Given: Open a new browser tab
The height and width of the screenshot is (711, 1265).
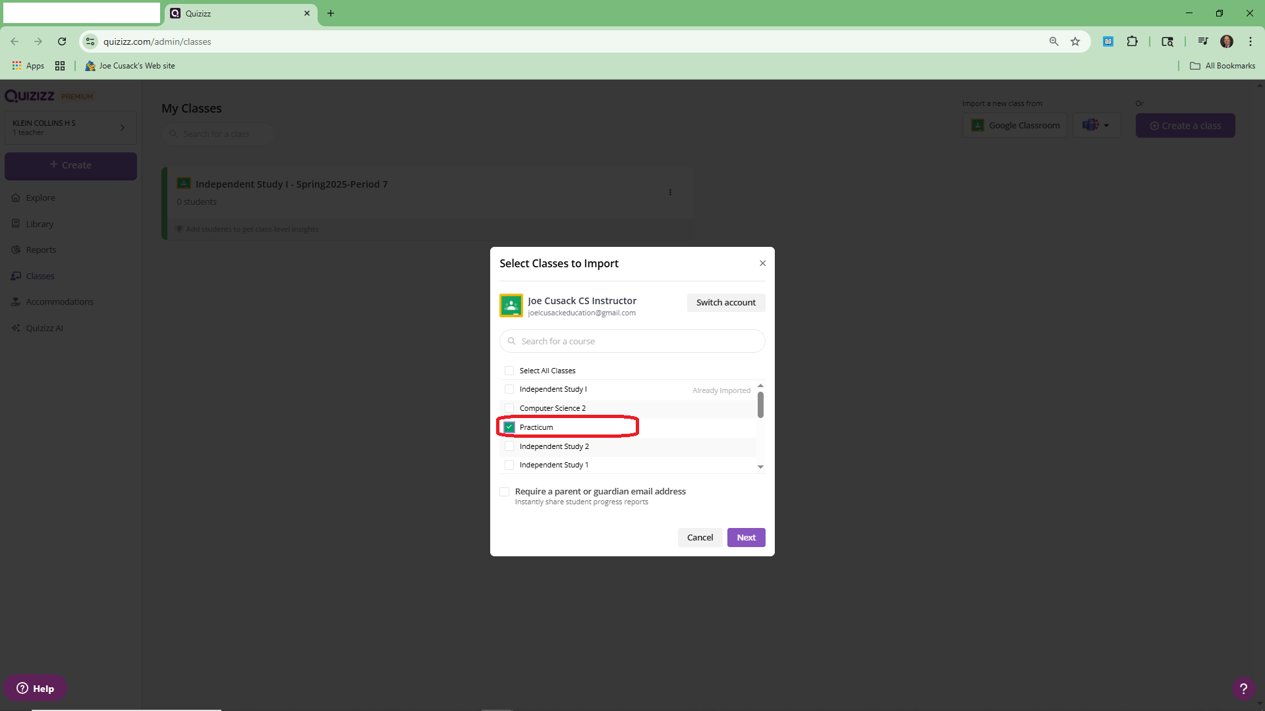Looking at the screenshot, I should [331, 13].
